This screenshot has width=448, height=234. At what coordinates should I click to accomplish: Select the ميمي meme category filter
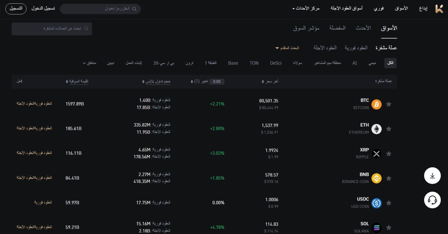[372, 63]
